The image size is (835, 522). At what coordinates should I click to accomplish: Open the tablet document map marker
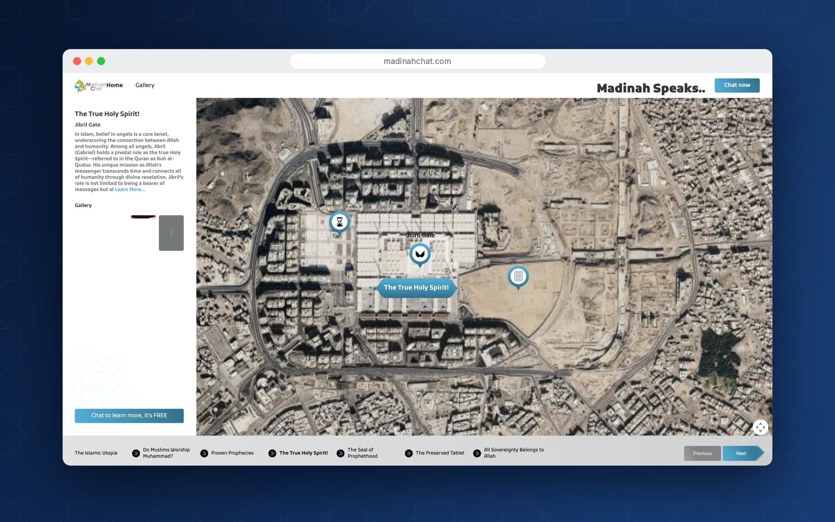pyautogui.click(x=518, y=276)
